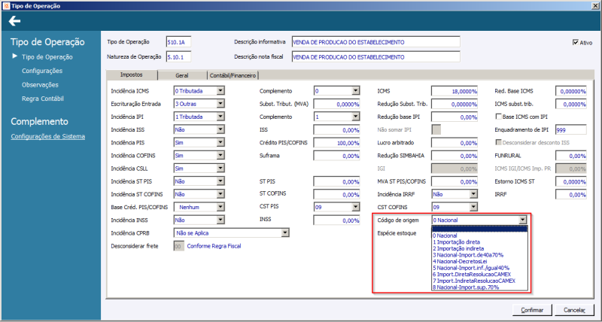602x322 pixels.
Task: Choose 1 Importação direta from list
Action: (459, 242)
